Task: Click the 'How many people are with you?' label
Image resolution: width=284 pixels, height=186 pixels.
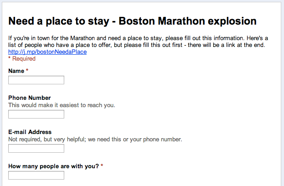Action: coord(54,166)
